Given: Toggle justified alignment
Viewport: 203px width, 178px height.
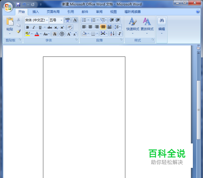Looking at the screenshot, I should pos(103,27).
